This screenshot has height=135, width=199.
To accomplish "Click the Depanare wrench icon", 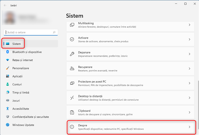I will click(x=72, y=54).
